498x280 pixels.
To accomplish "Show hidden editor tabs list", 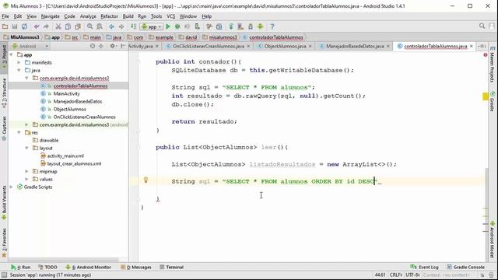I will (482, 47).
